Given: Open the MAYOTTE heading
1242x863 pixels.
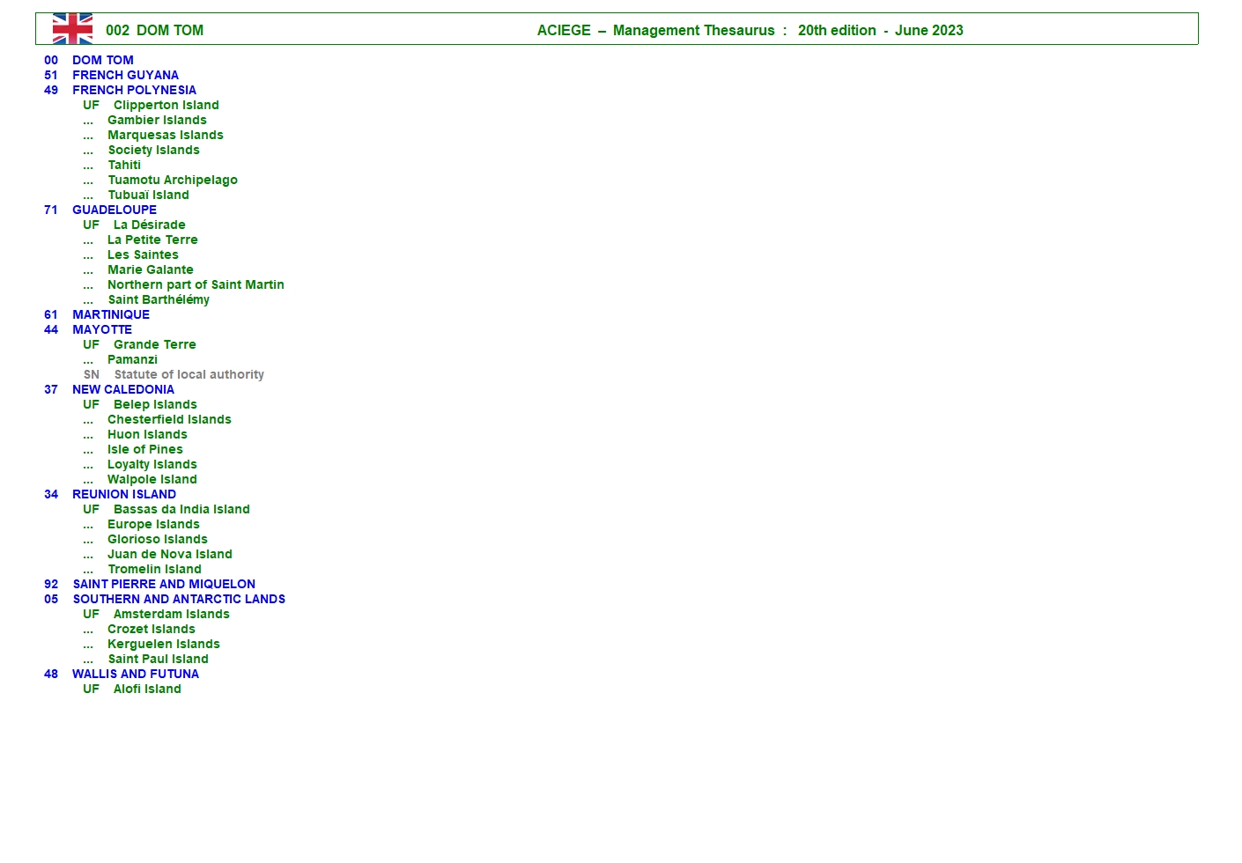Looking at the screenshot, I should pos(102,329).
